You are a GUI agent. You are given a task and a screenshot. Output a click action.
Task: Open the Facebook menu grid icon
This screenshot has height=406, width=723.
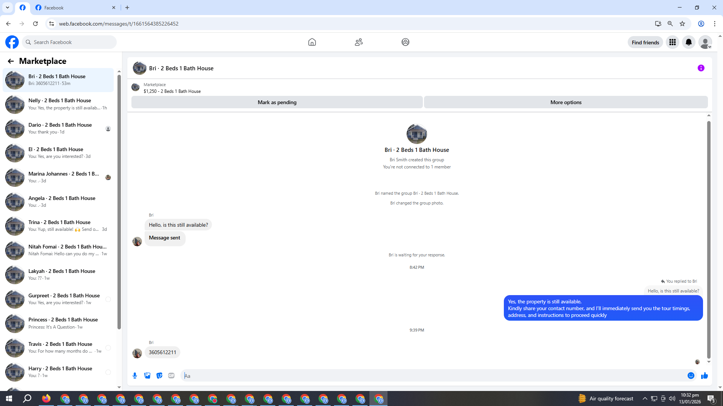tap(672, 42)
